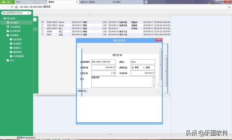The width and height of the screenshot is (232, 140).
Task: Check the checkbox for row 00001 张三
Action: tap(42, 31)
